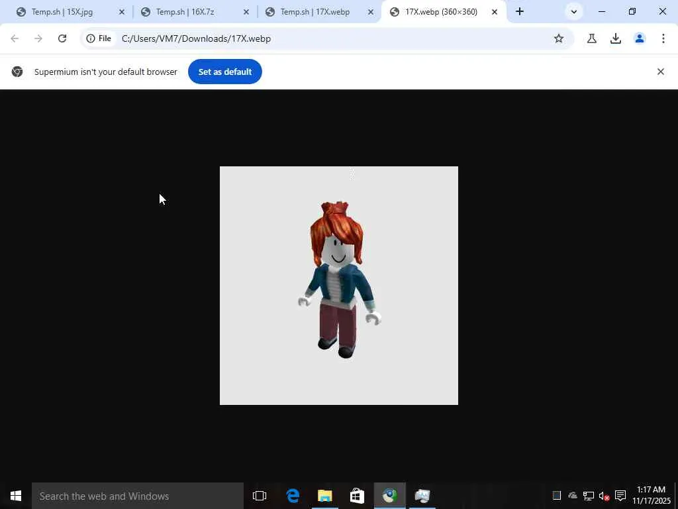The image size is (678, 509).
Task: Dismiss the default browser infobar
Action: 660,72
